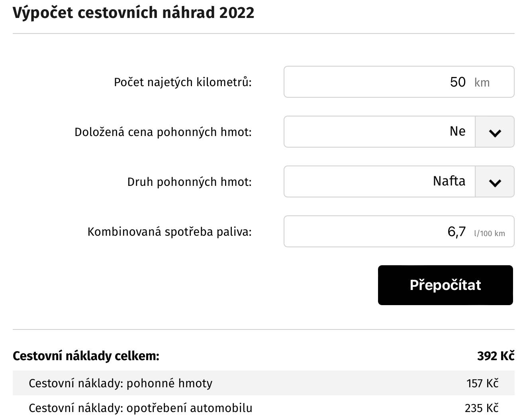The height and width of the screenshot is (420, 525).
Task: Select the opotřebení automobilu cost row
Action: (264, 408)
